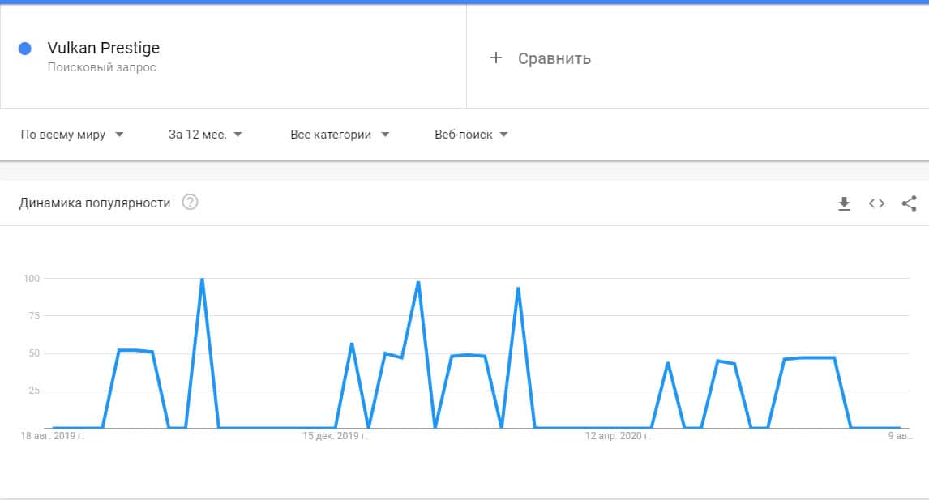Open the Все категории dropdown
The image size is (929, 500).
(x=340, y=135)
